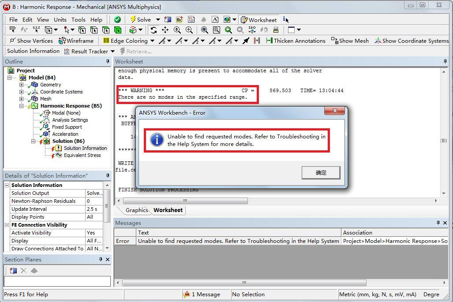The height and width of the screenshot is (302, 453).
Task: Click the green Previous View icon
Action: click(228, 30)
